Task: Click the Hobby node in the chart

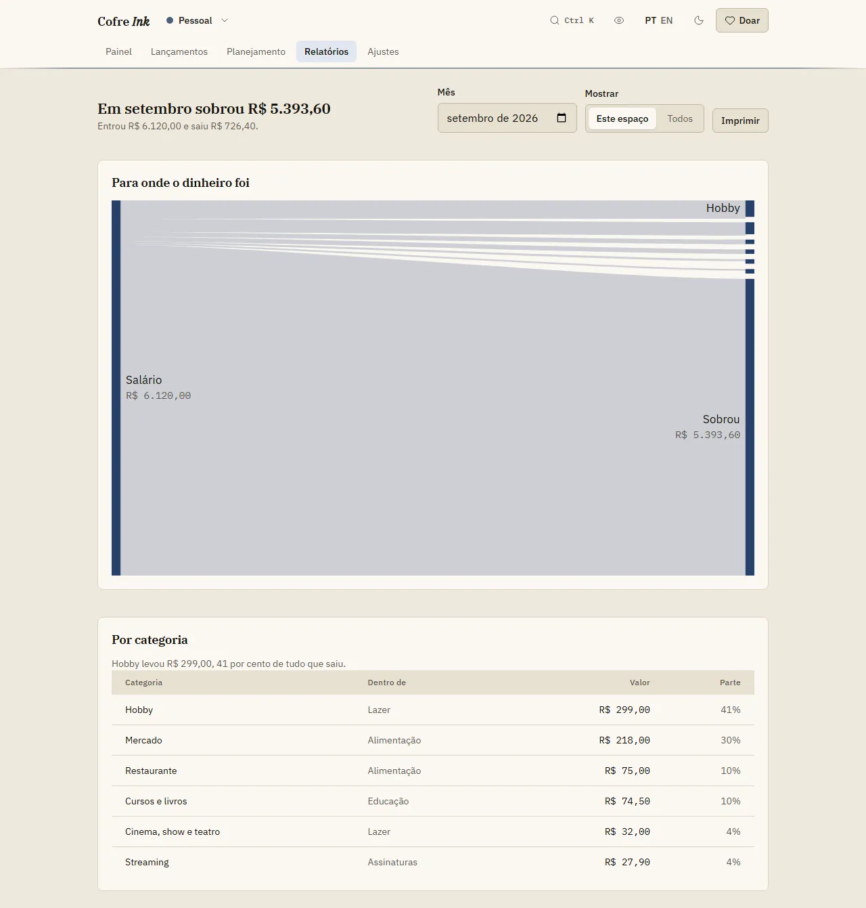Action: click(x=750, y=209)
